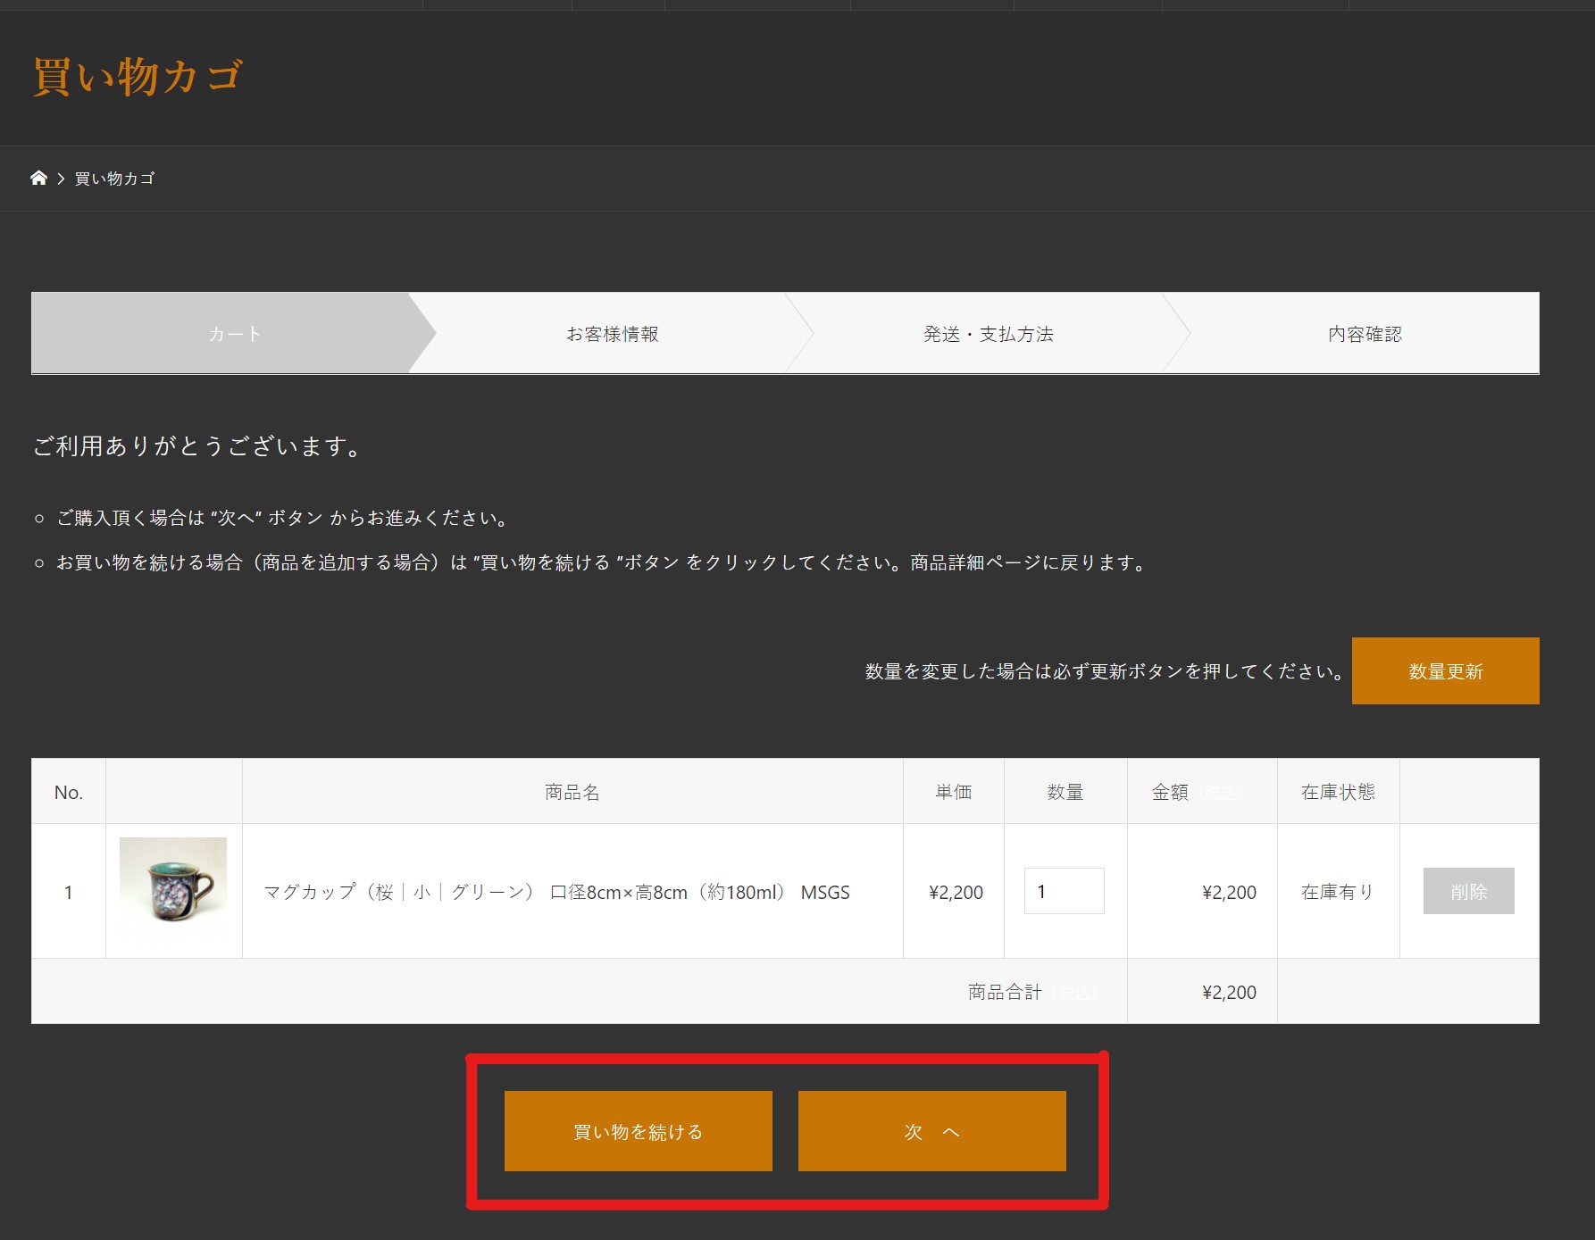Viewport: 1595px width, 1240px height.
Task: Select the カート step tab
Action: 234,334
